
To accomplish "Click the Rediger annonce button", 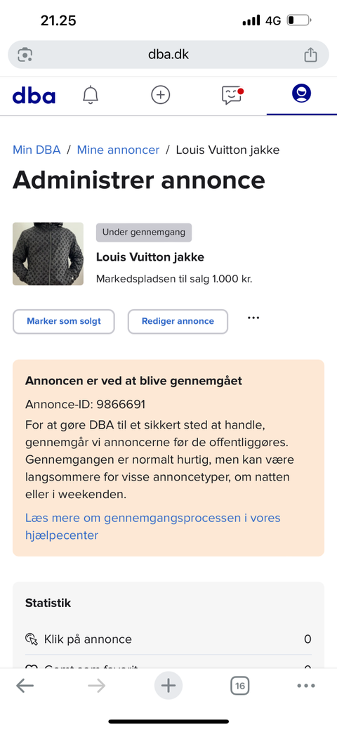I will tap(178, 321).
